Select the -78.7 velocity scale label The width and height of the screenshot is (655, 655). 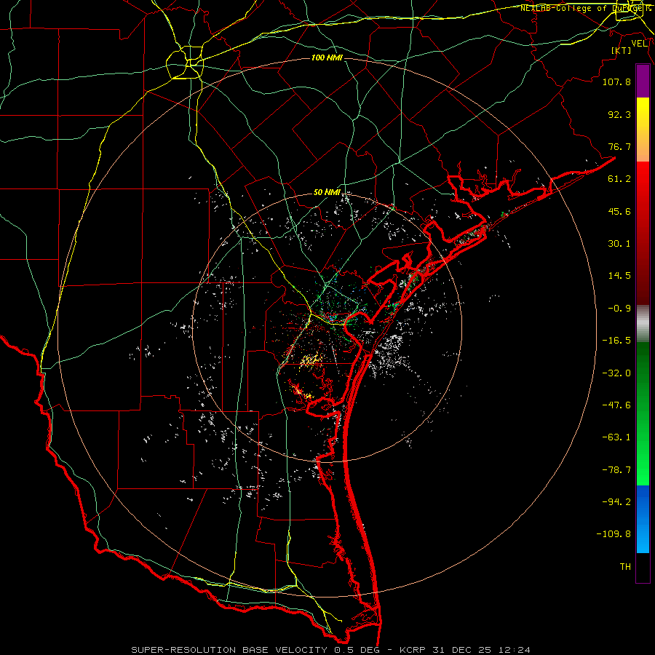point(616,470)
